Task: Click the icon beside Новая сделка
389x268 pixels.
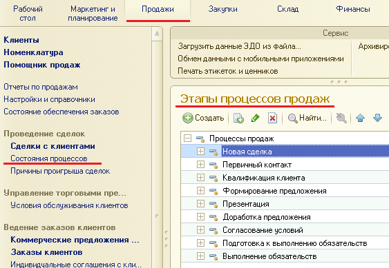Action: 214,152
